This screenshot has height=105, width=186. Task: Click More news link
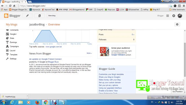click(x=89, y=53)
